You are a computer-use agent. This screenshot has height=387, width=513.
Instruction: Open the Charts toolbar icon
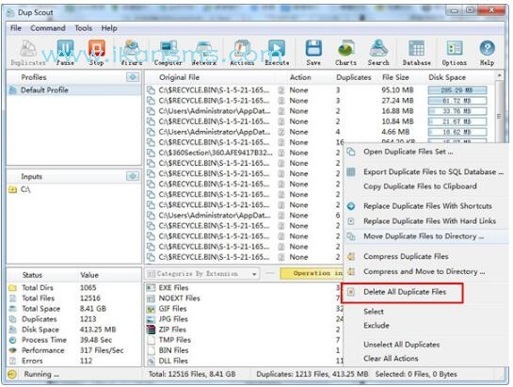click(345, 52)
